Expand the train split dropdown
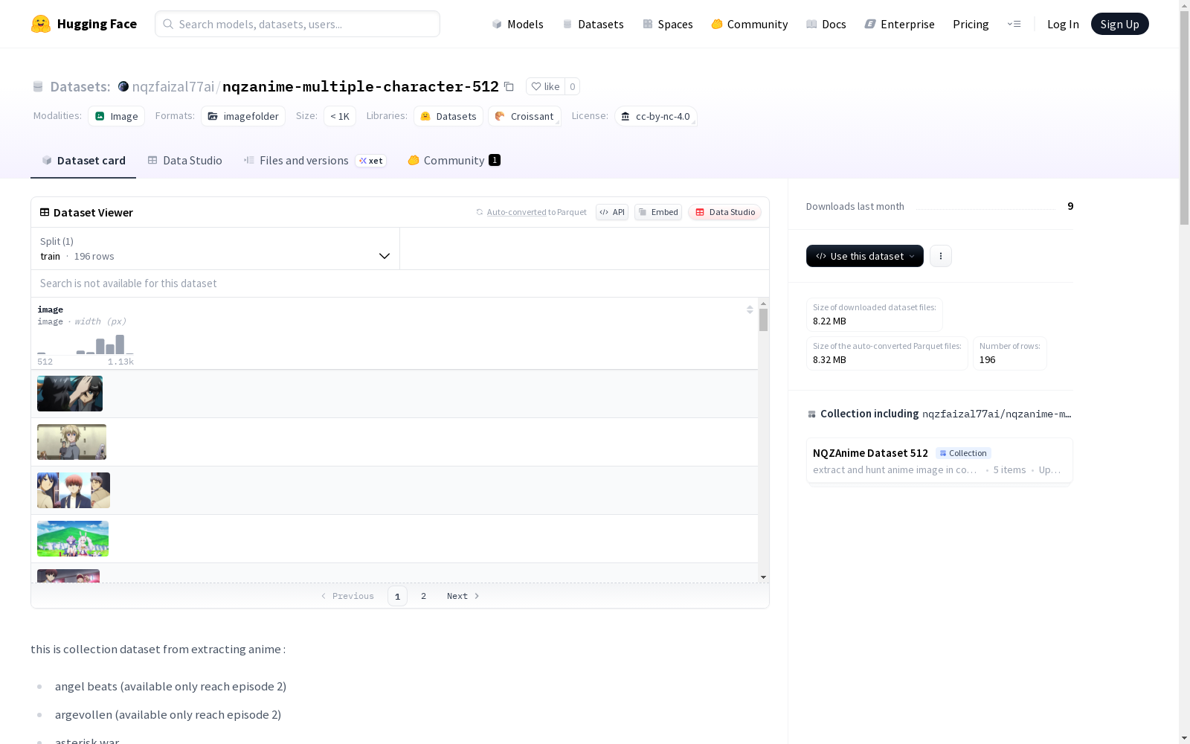 [216, 248]
